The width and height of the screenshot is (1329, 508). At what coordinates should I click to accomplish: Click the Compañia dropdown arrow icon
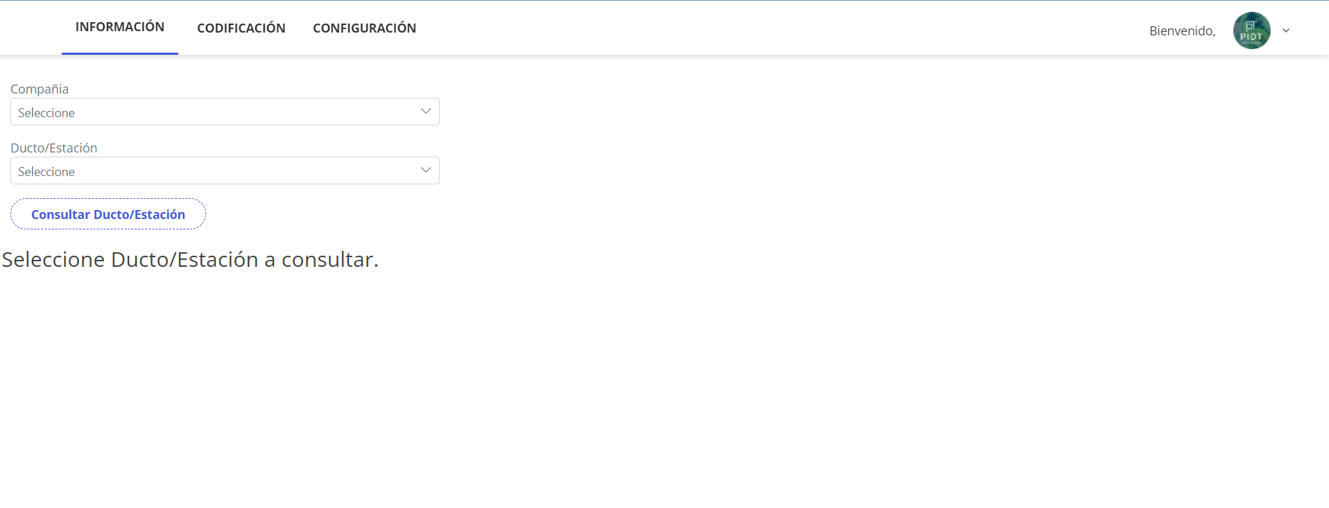click(x=426, y=112)
